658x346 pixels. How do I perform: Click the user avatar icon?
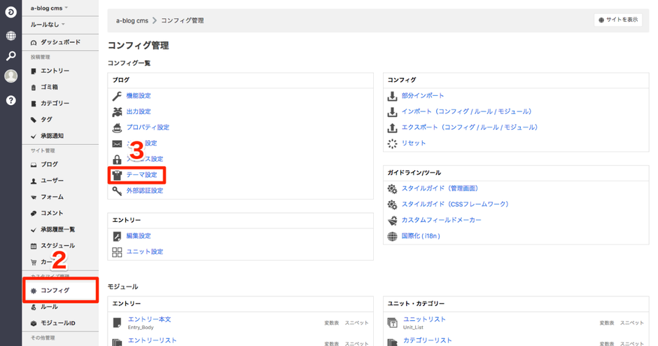tap(11, 76)
